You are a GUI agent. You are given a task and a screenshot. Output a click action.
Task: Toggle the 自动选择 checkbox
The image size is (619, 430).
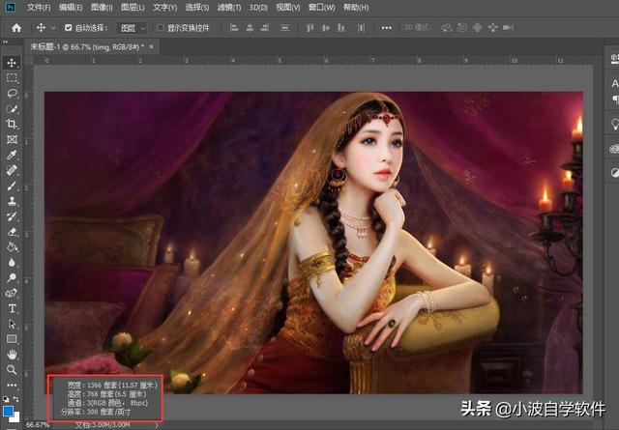[x=69, y=28]
